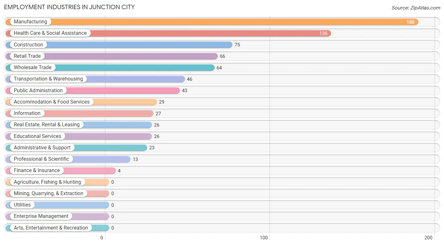Click the Arts, Entertainment & Recreation label
The width and height of the screenshot is (444, 245).
(x=51, y=228)
